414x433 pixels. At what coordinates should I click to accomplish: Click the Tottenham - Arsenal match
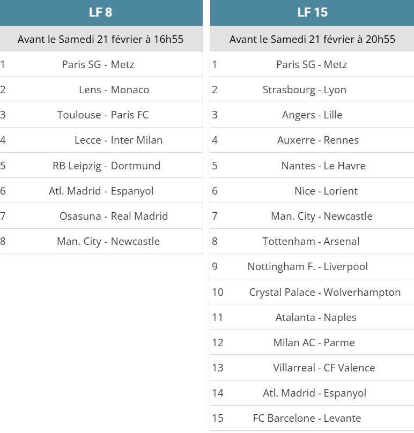click(x=311, y=241)
